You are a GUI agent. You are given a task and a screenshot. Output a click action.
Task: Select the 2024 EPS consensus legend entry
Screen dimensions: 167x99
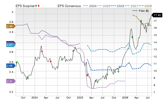tap(90, 6)
